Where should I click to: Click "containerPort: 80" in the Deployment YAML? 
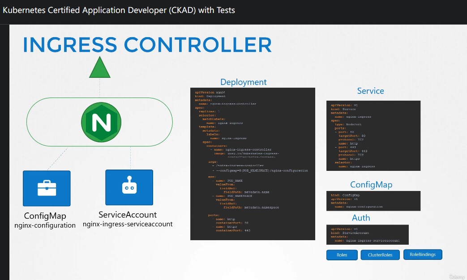coord(232,223)
